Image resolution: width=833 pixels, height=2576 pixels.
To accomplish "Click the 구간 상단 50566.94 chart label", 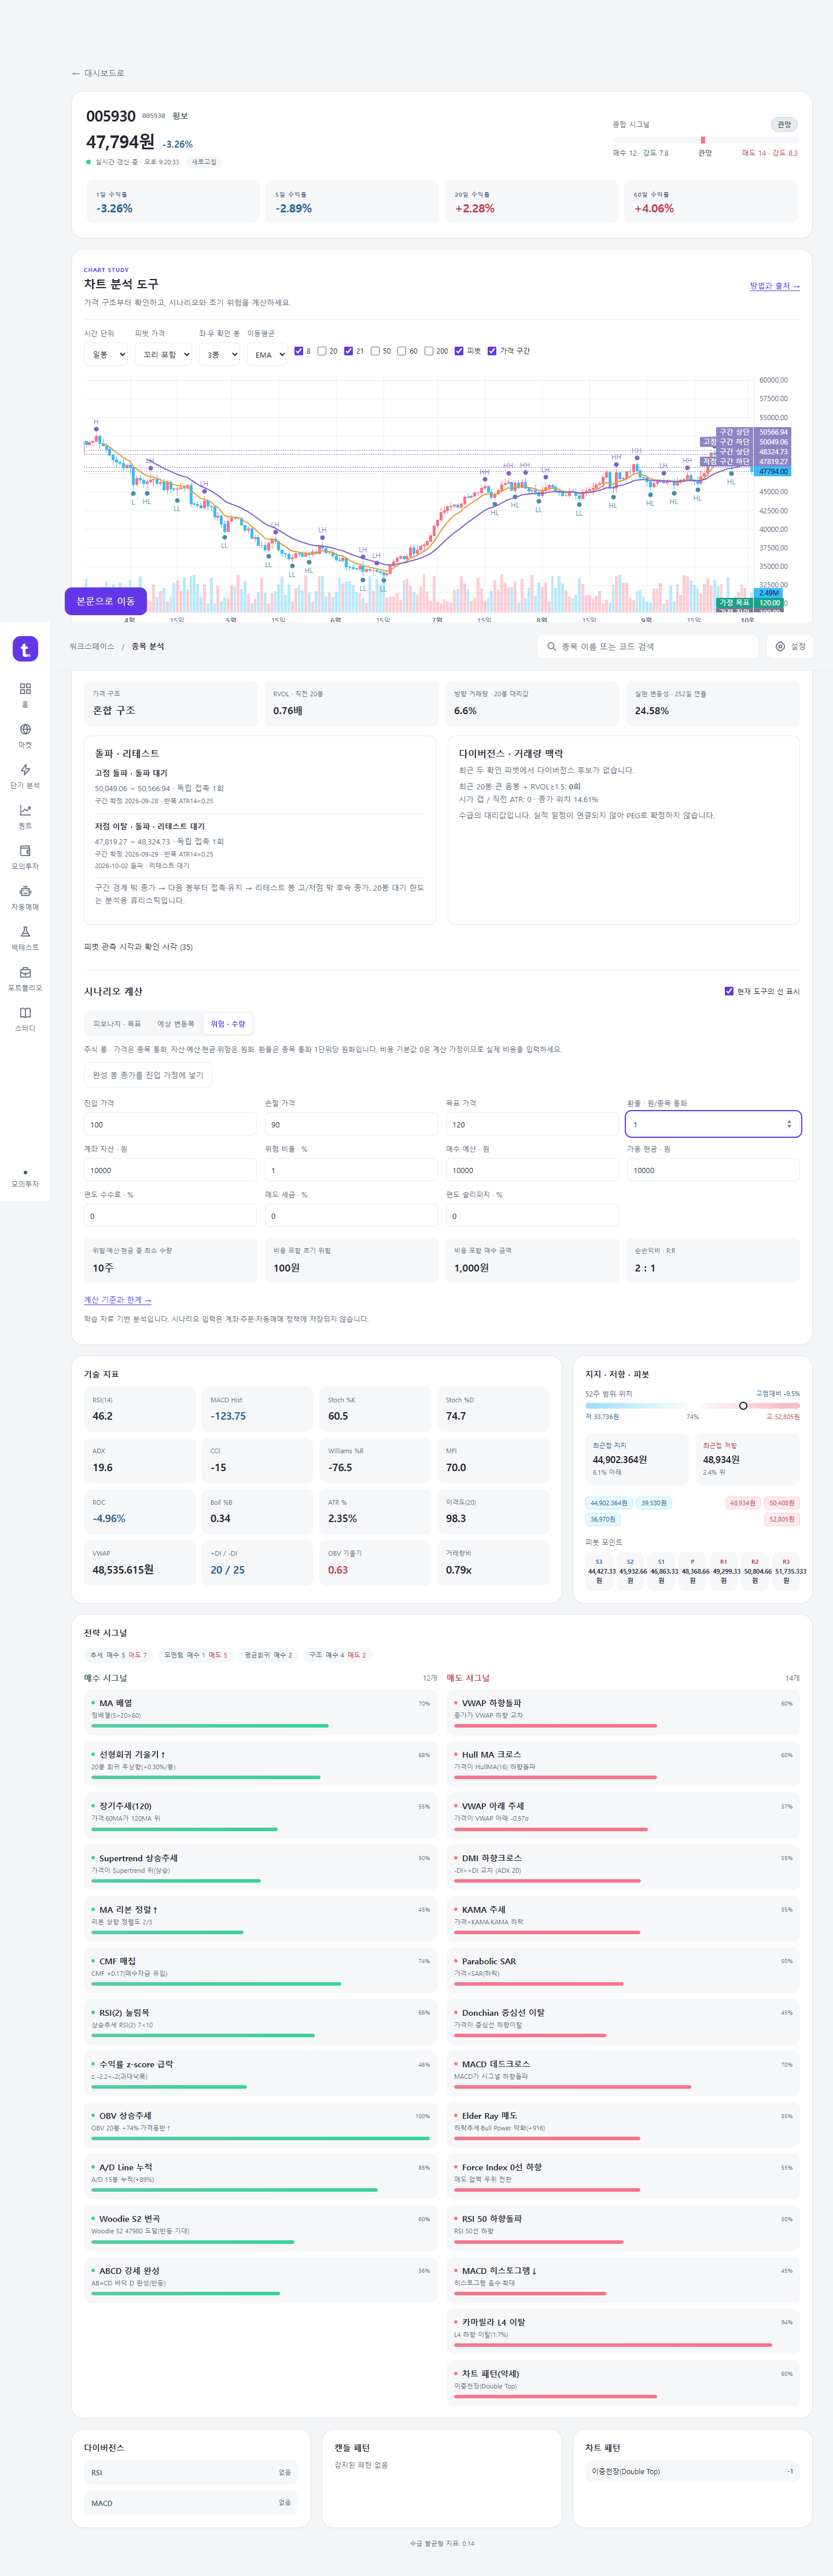I will [x=753, y=432].
